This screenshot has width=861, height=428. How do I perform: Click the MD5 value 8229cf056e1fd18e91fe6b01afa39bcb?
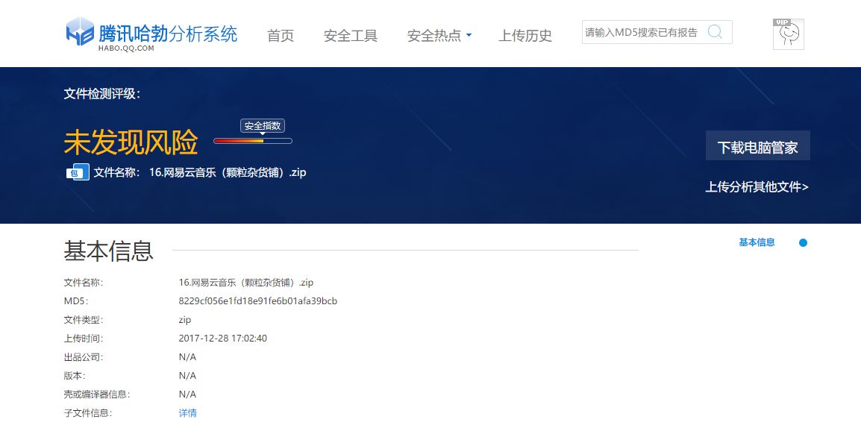(258, 301)
